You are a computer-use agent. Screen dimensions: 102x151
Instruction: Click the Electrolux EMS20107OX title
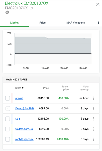27,3
